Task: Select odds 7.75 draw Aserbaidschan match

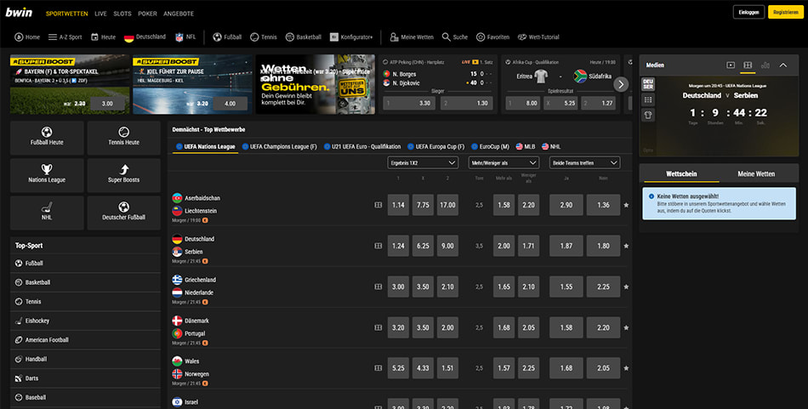Action: pos(423,205)
